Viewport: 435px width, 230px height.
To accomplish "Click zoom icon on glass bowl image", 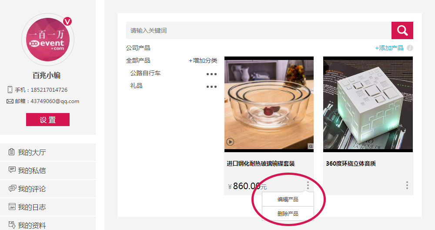I will point(311,146).
